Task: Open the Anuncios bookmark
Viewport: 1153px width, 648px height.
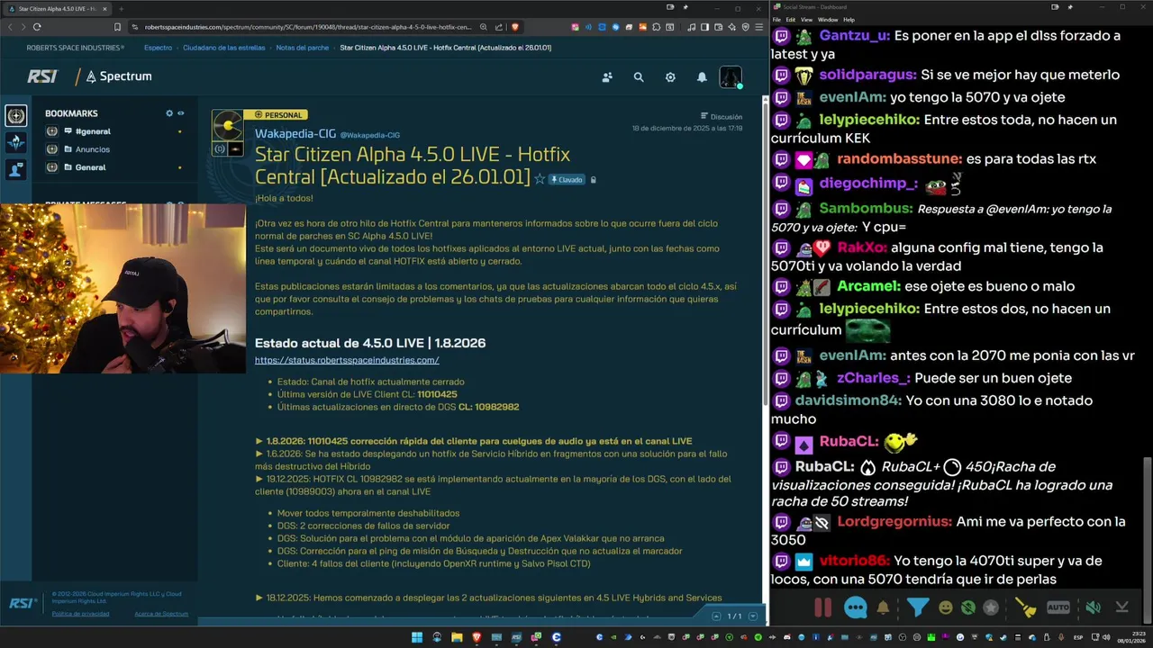Action: pos(93,149)
